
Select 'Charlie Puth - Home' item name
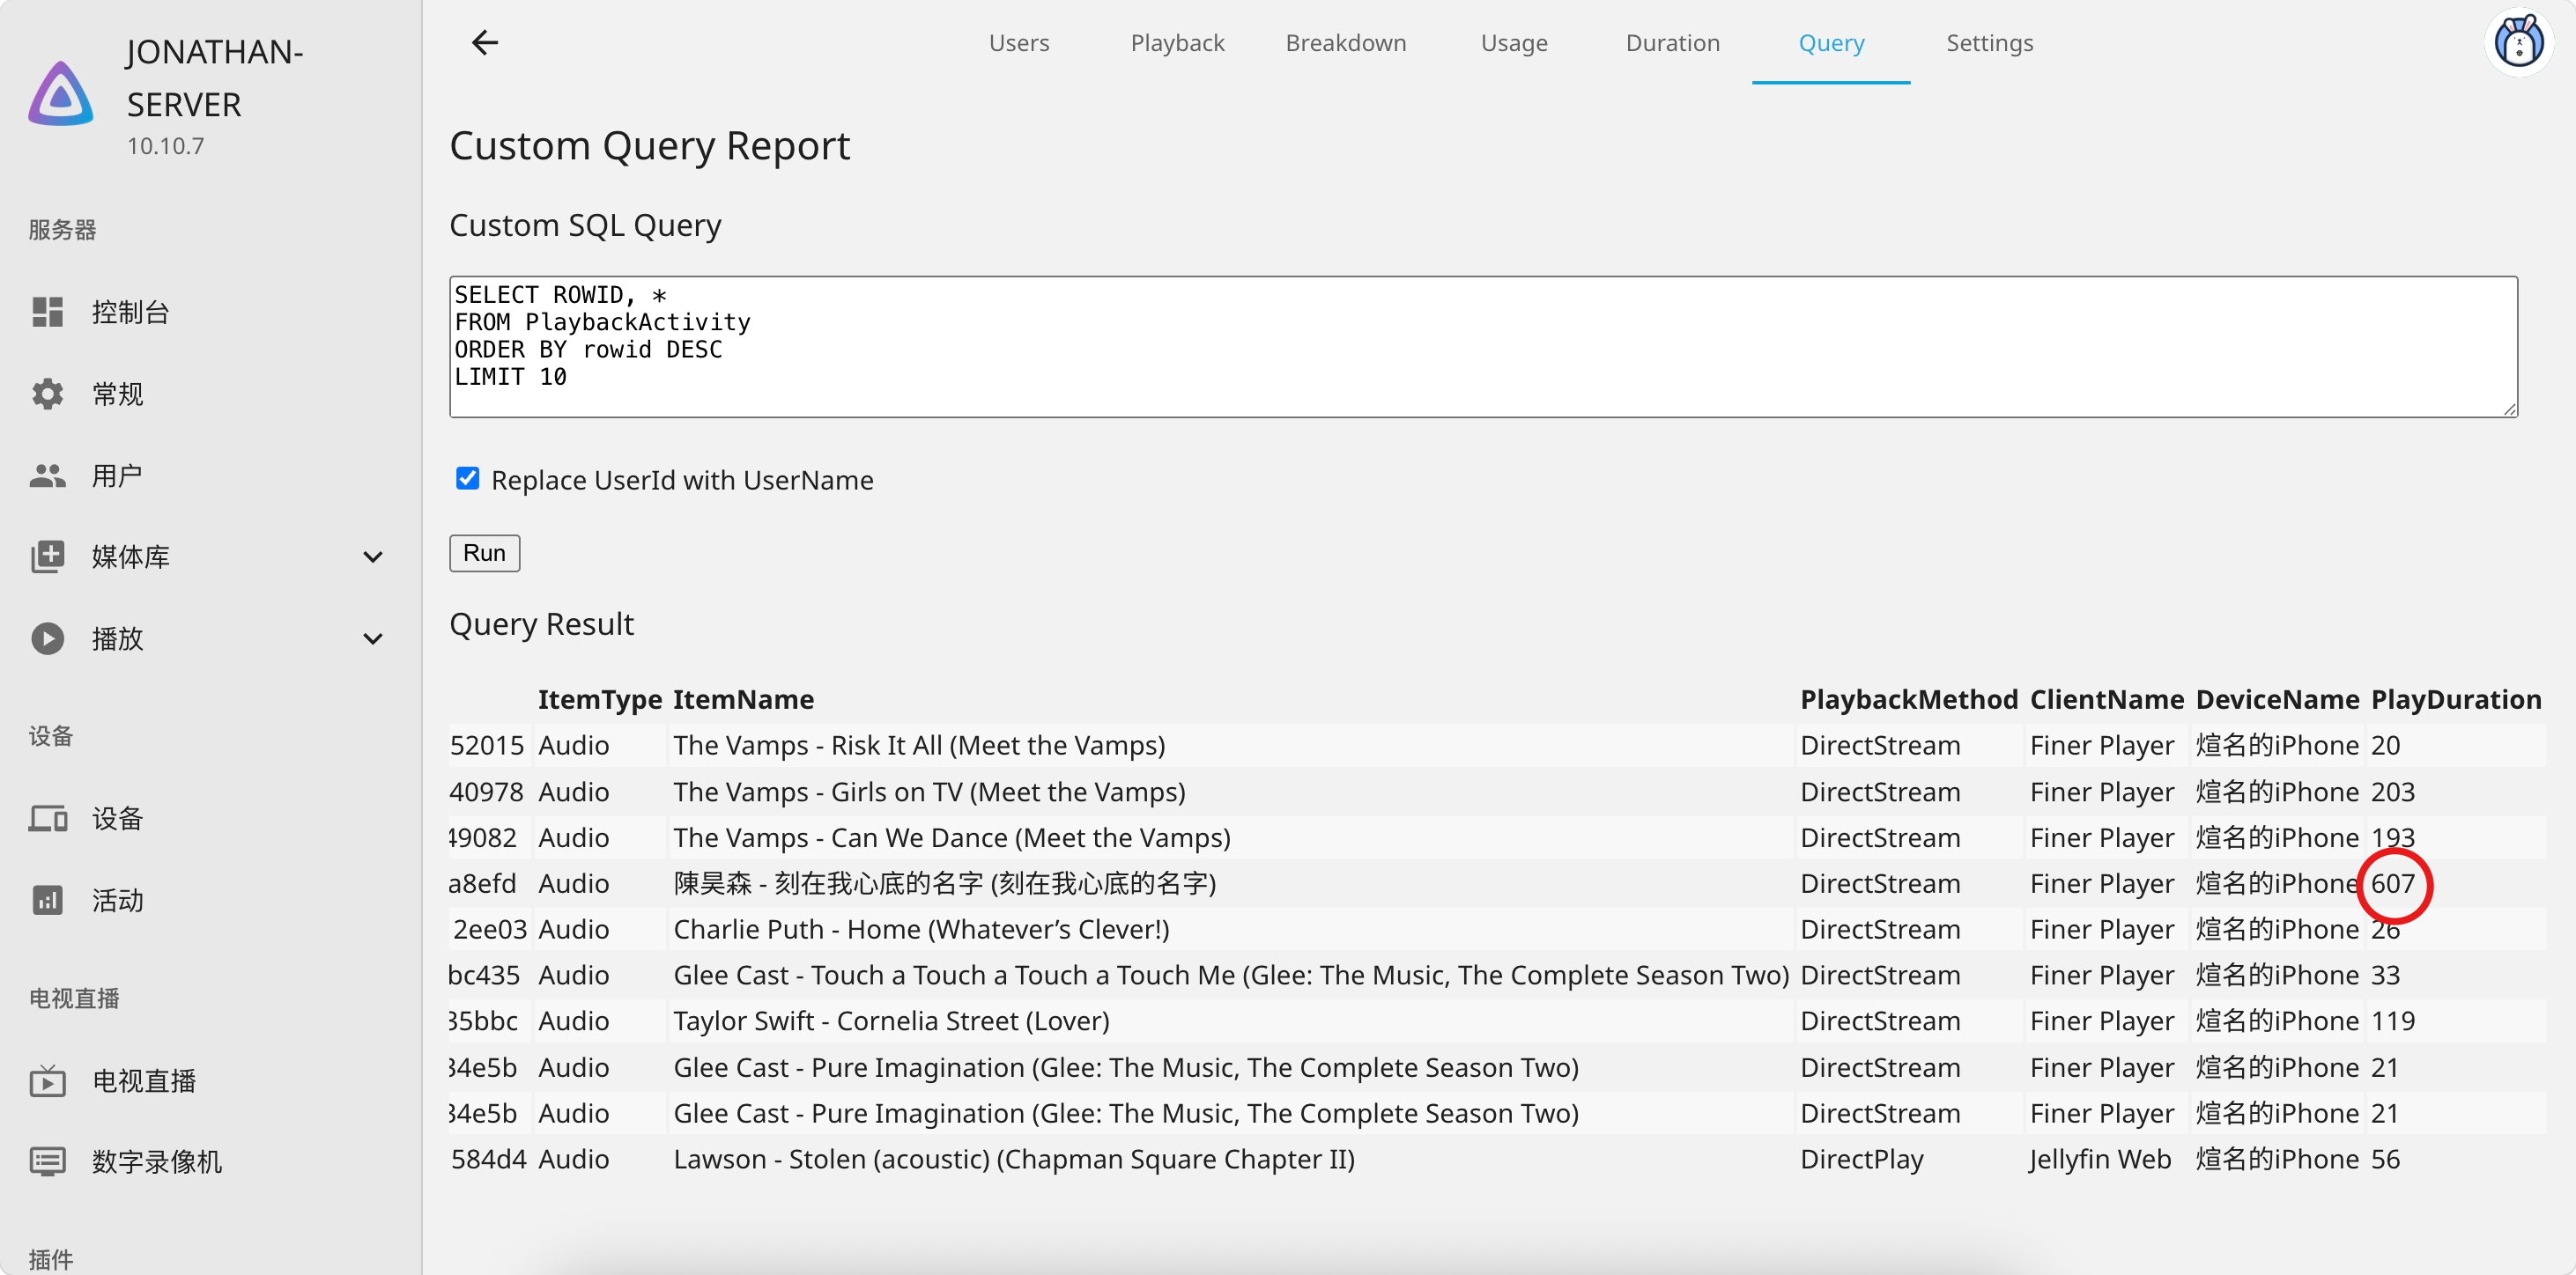(x=921, y=929)
